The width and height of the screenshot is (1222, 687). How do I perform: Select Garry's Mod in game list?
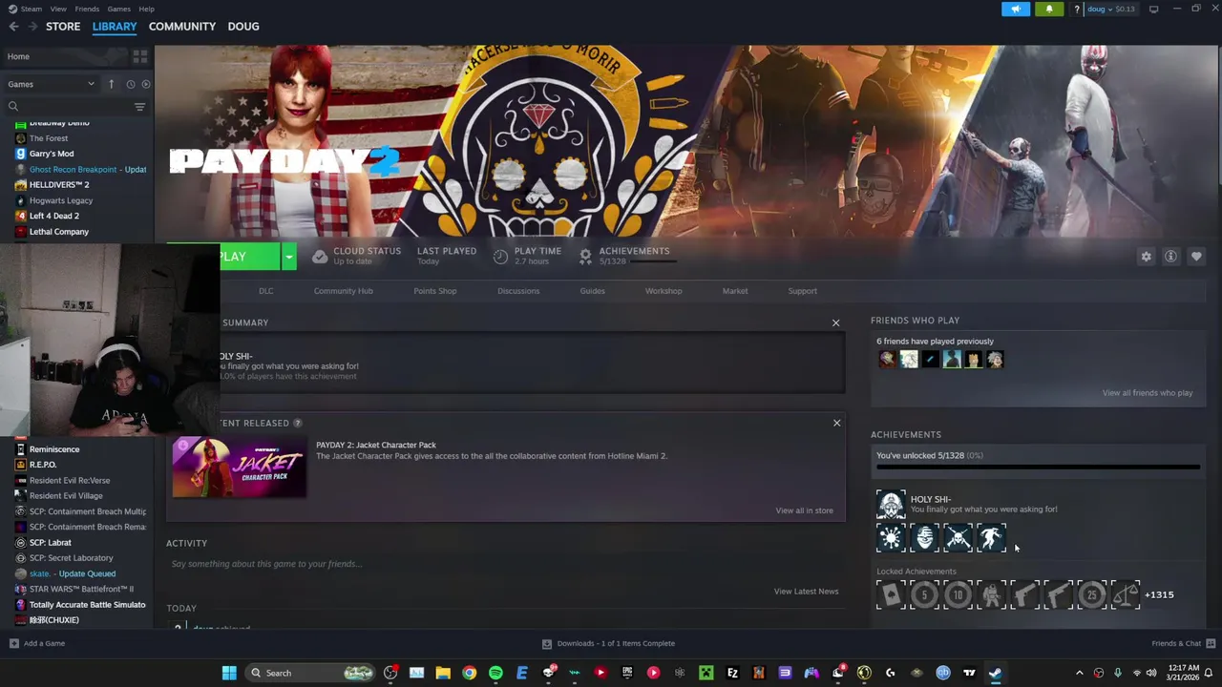tap(51, 154)
